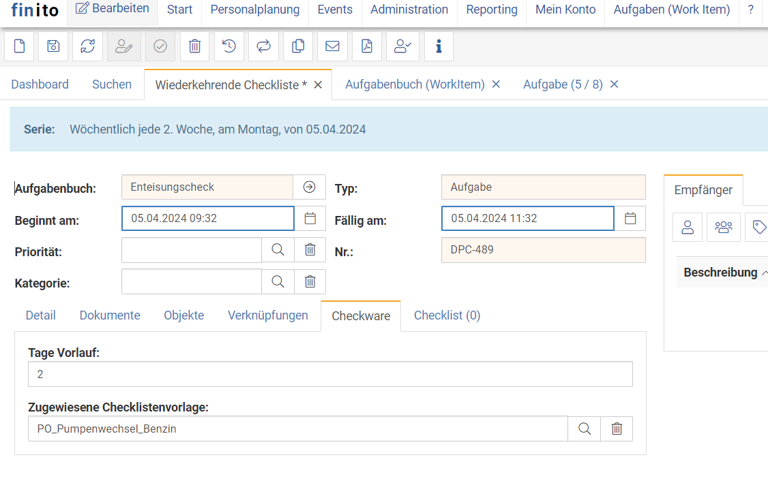Open the history clock icon
The width and height of the screenshot is (768, 481).
tap(229, 46)
